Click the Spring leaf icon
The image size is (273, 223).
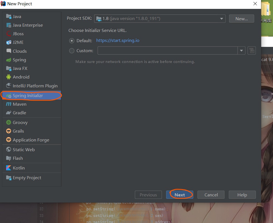pyautogui.click(x=9, y=60)
